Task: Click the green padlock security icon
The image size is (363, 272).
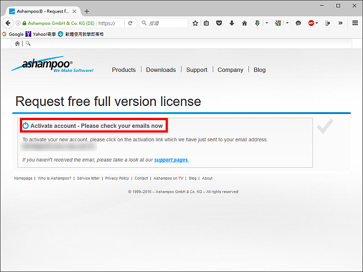Action: click(x=24, y=23)
